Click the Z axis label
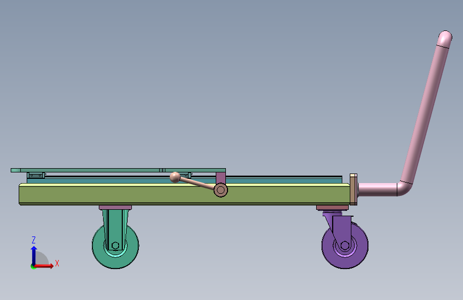Screen dimensions: 463x300 (x=34, y=240)
